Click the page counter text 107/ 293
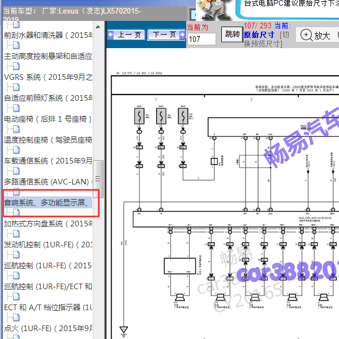The image size is (339, 339). (x=258, y=25)
